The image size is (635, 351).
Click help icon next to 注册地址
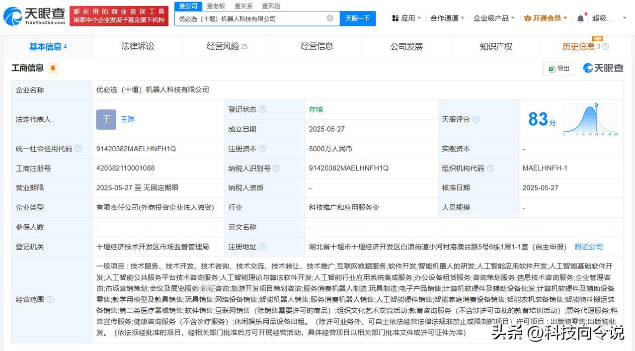point(262,247)
